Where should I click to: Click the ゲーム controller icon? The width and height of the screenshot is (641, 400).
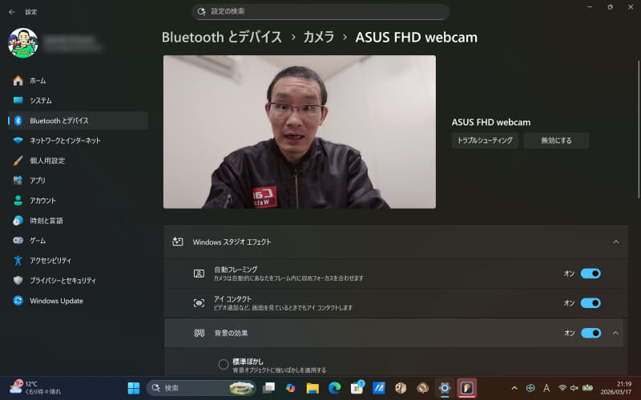(x=18, y=241)
